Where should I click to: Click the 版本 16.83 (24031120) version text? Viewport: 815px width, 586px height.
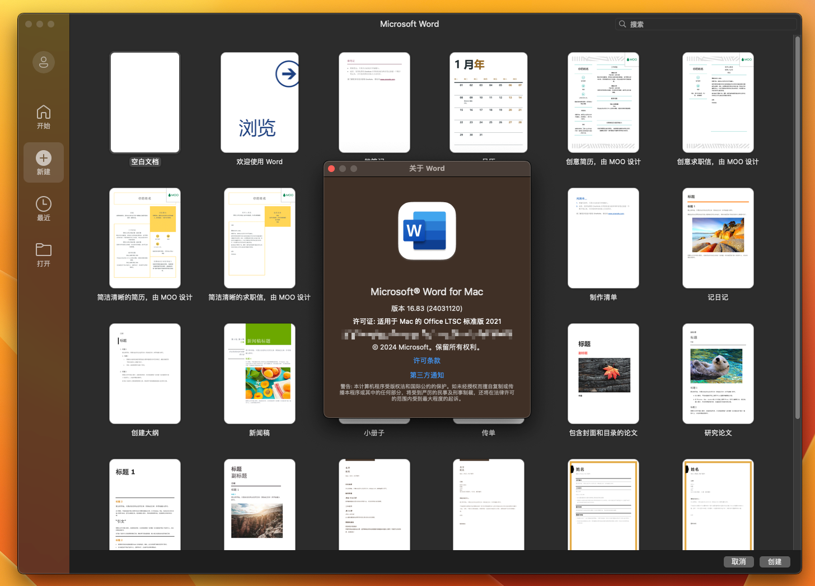pos(427,309)
